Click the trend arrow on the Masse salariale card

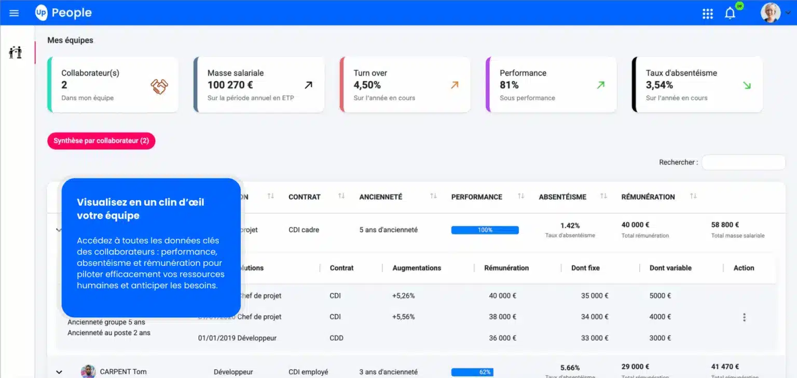(x=308, y=85)
